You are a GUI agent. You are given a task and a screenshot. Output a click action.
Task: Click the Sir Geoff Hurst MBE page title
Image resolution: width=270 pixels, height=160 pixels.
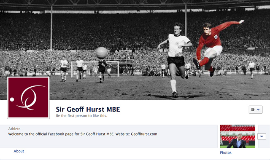point(88,109)
